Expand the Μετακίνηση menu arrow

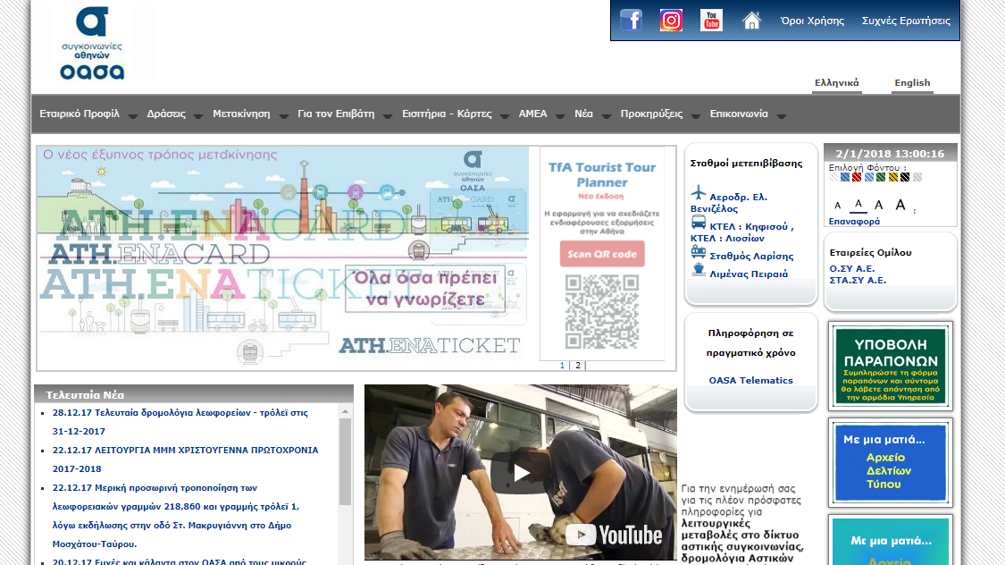click(x=283, y=116)
